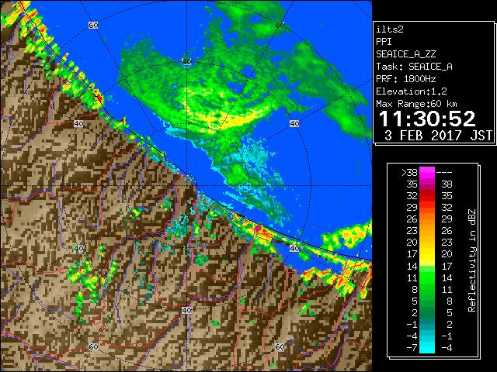Click the "PRF: 1800Hz" value
The image size is (497, 372).
tap(405, 79)
